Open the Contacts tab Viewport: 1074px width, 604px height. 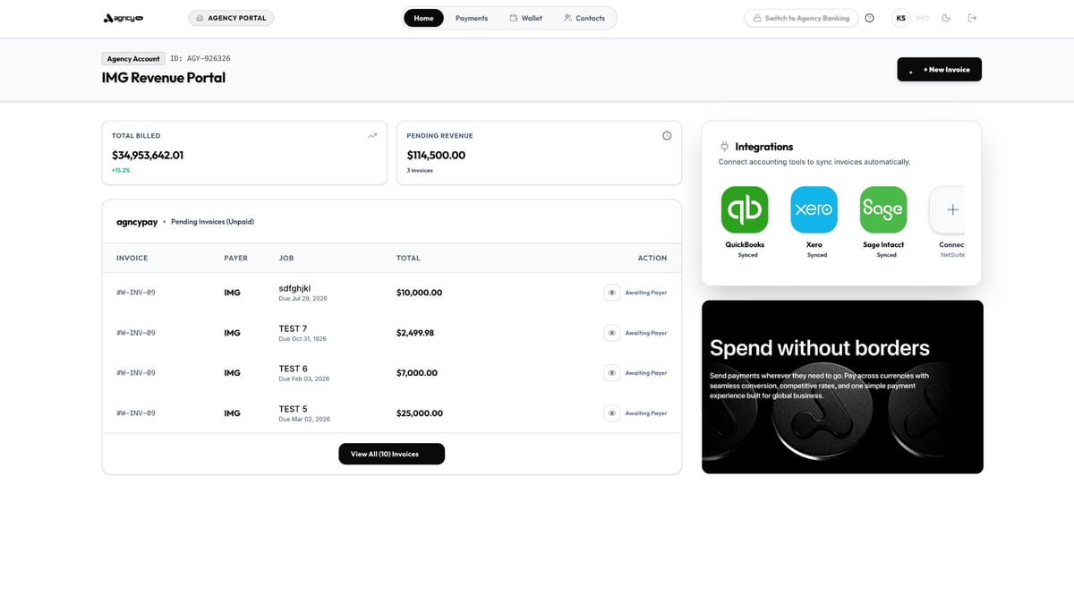tap(584, 18)
